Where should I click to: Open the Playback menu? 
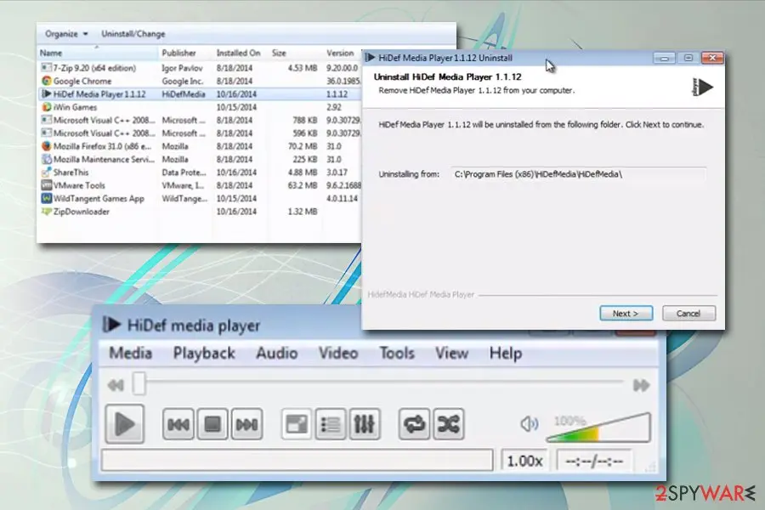coord(204,353)
